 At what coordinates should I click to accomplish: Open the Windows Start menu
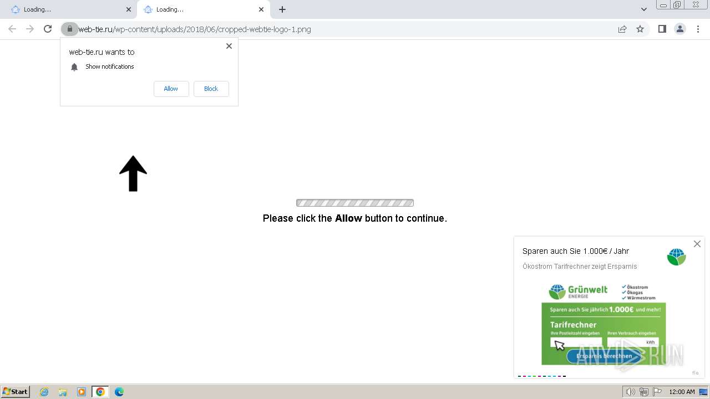16,392
